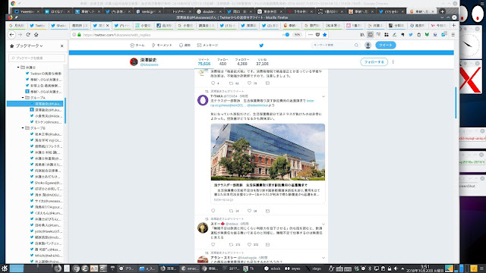The image size is (486, 273).
Task: Click the search magnifier icon in Twitter
Action: click(356, 45)
